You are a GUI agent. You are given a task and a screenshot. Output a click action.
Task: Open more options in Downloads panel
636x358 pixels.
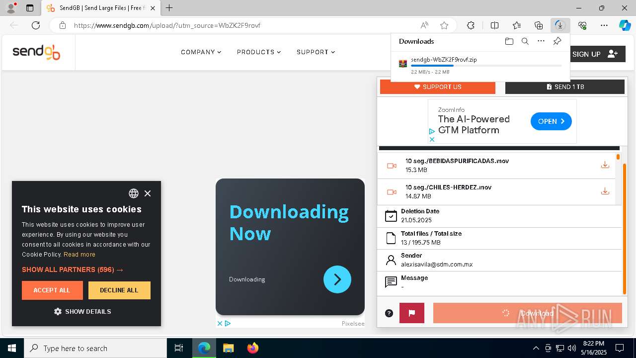[x=541, y=41]
